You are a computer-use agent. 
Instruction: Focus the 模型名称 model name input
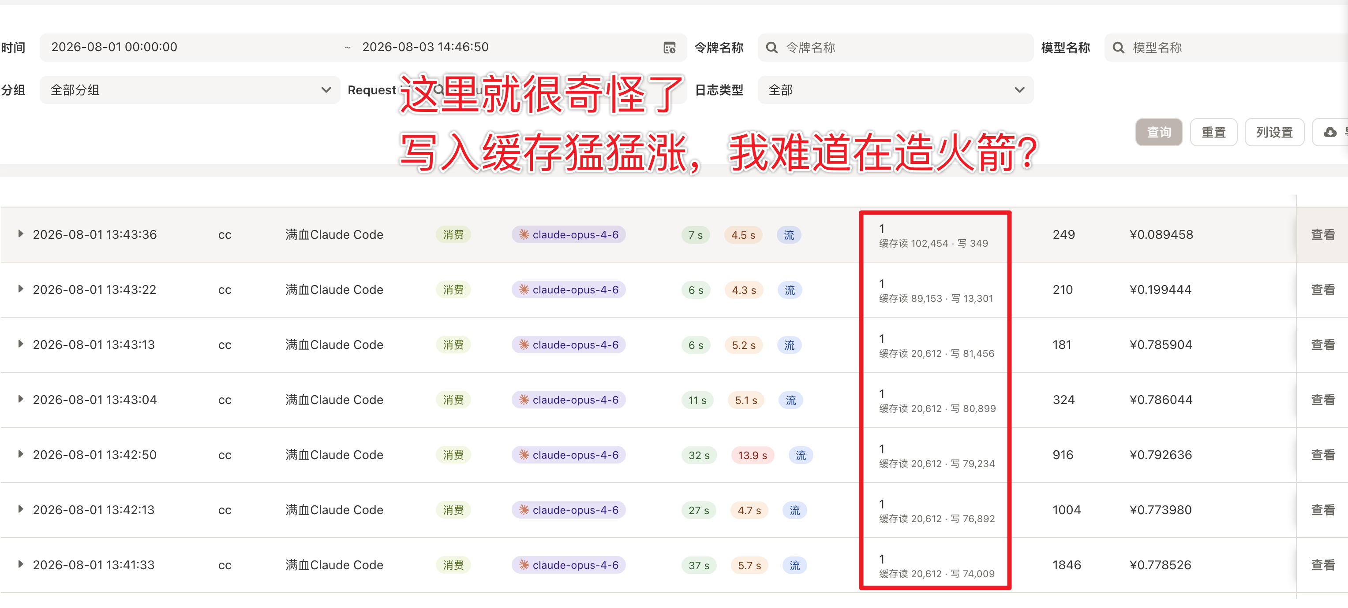[x=1226, y=48]
